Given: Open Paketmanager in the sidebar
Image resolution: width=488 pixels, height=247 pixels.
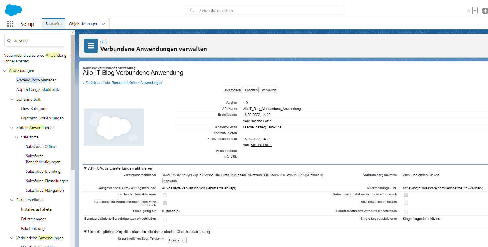Looking at the screenshot, I should point(33,219).
